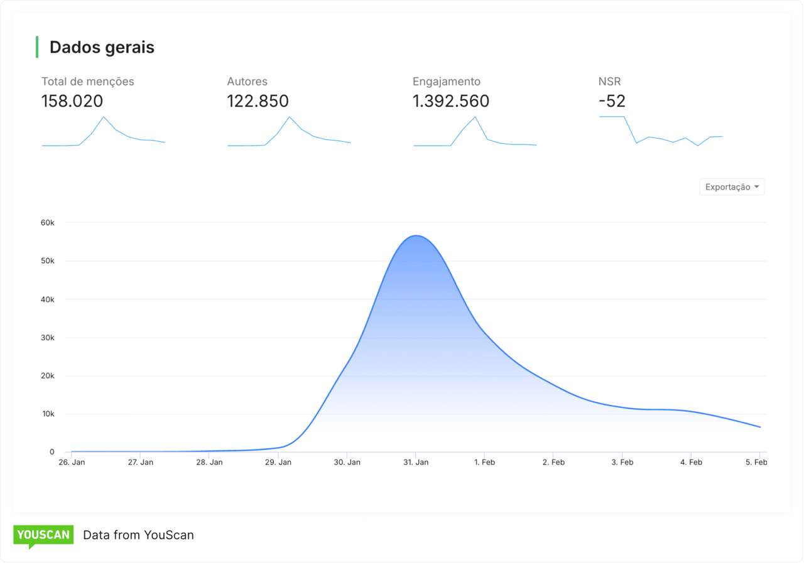804x563 pixels.
Task: Click the 3. Feb axis label
Action: 622,463
